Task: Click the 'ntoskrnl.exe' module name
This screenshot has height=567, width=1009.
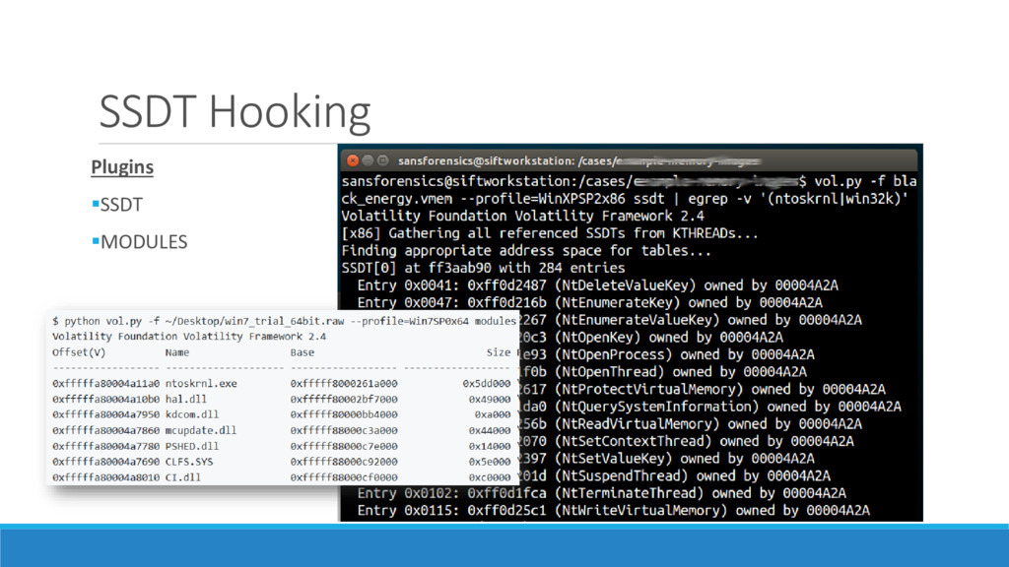Action: point(201,384)
